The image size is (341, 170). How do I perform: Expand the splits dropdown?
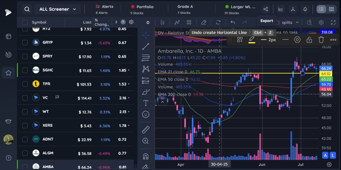290,22
